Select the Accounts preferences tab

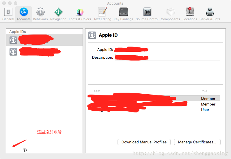[x=23, y=14]
